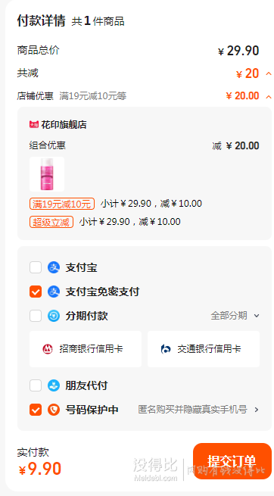Click the installment icon next to 分期付款
Screen dimensions: 274x496
(54, 316)
